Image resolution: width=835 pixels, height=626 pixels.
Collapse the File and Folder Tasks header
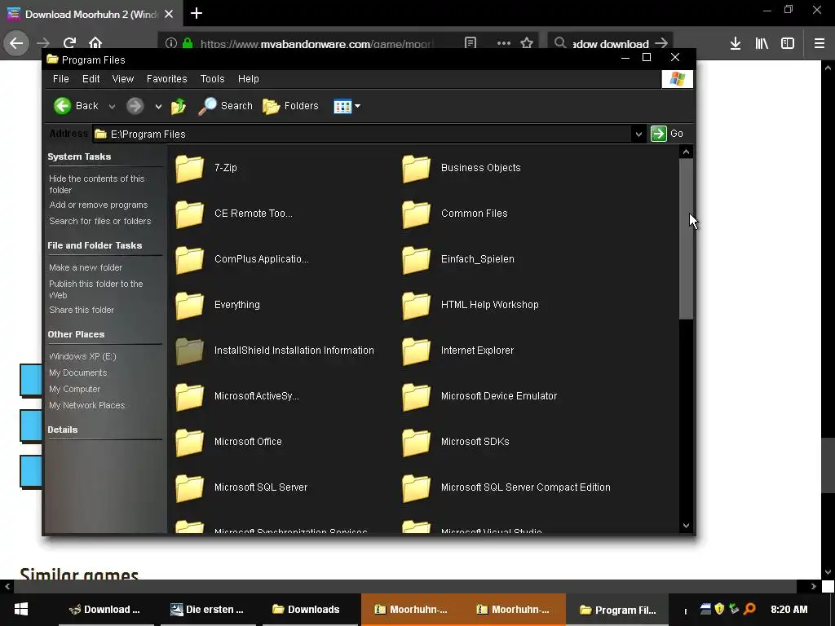pyautogui.click(x=95, y=245)
